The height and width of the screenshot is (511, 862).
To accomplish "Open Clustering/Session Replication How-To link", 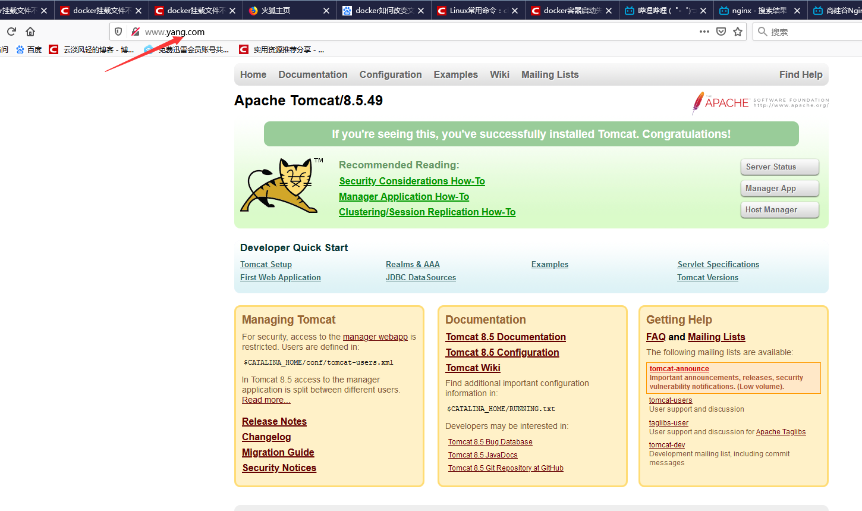I will click(427, 212).
